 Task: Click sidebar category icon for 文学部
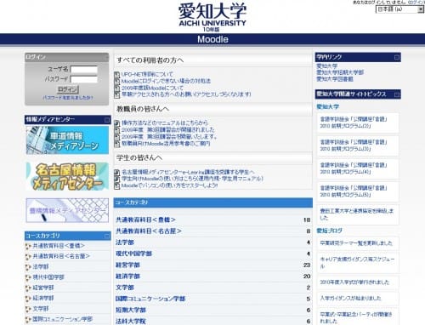point(28,309)
